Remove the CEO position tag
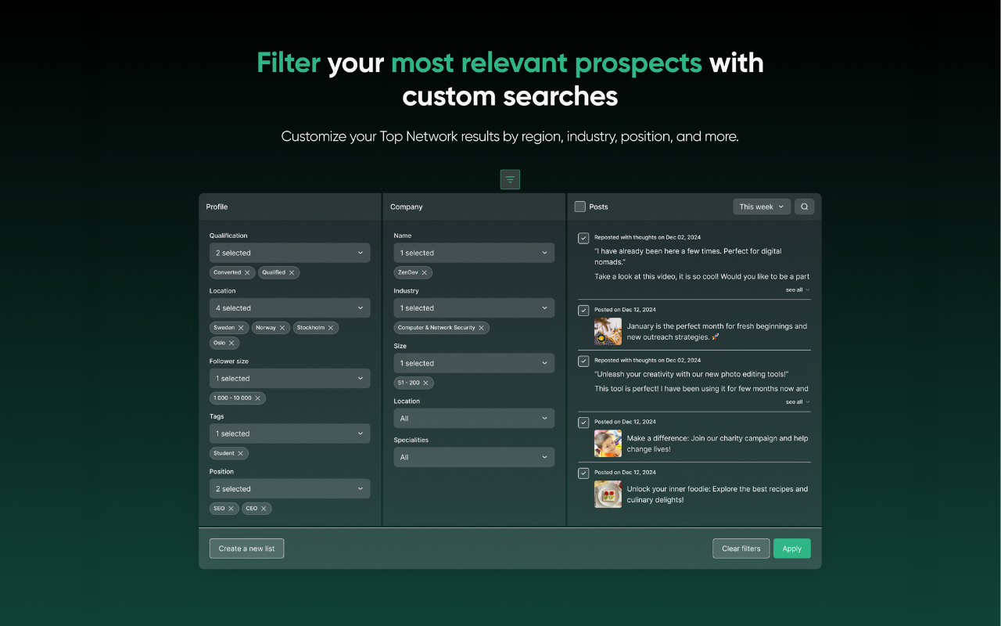 (x=265, y=508)
